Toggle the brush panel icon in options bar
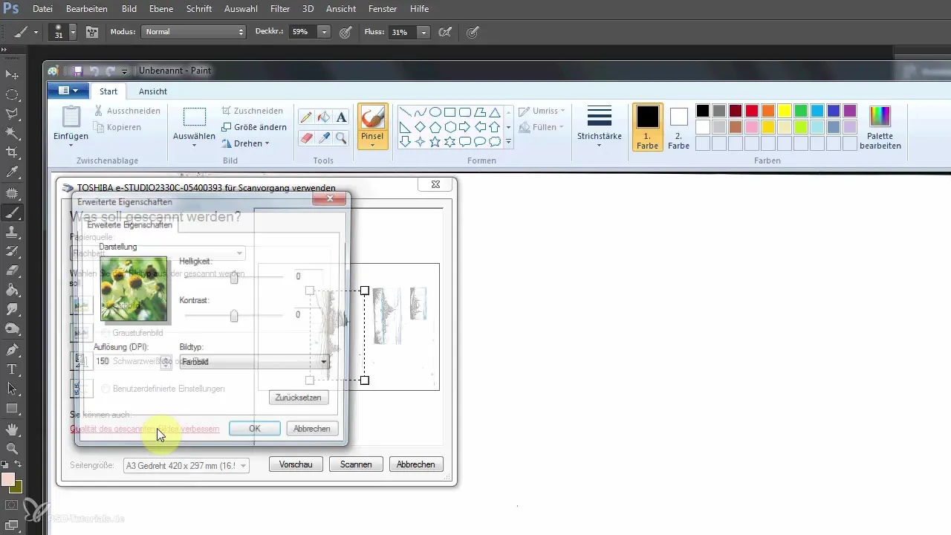 click(93, 32)
